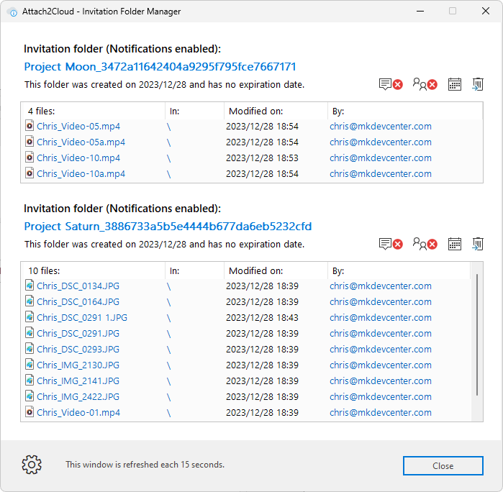Click the image icon beside Chris_IMG_2422.JPG

30,396
